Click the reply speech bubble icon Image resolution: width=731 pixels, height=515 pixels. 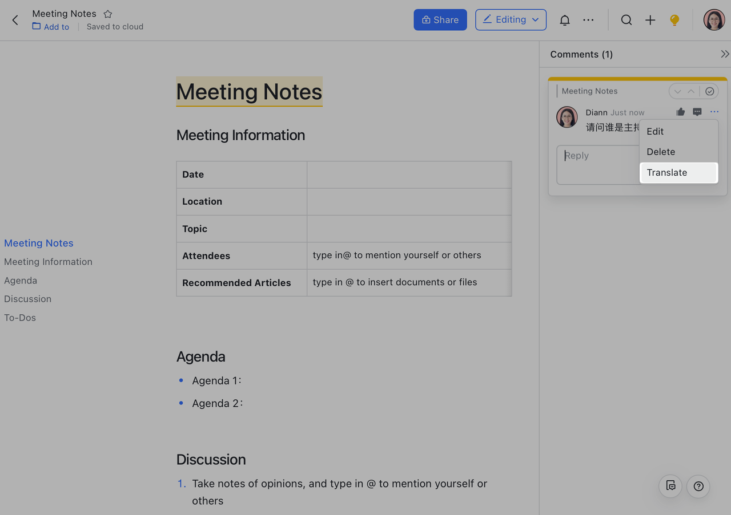tap(697, 112)
